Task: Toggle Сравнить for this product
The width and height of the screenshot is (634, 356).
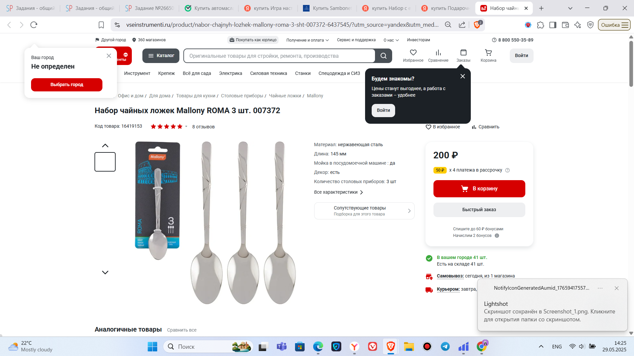Action: (x=485, y=127)
